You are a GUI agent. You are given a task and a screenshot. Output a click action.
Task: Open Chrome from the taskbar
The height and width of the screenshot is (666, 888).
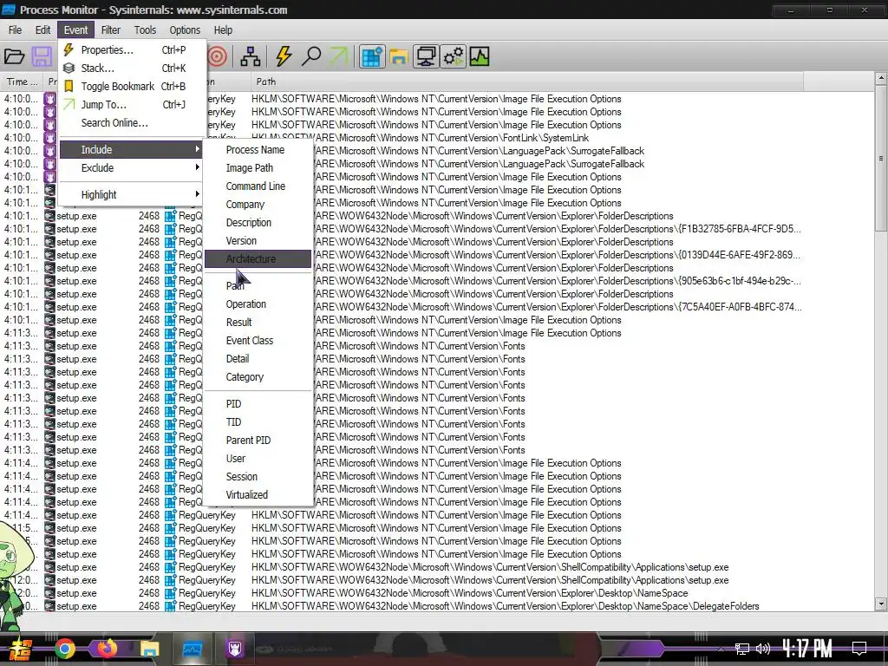coord(64,649)
